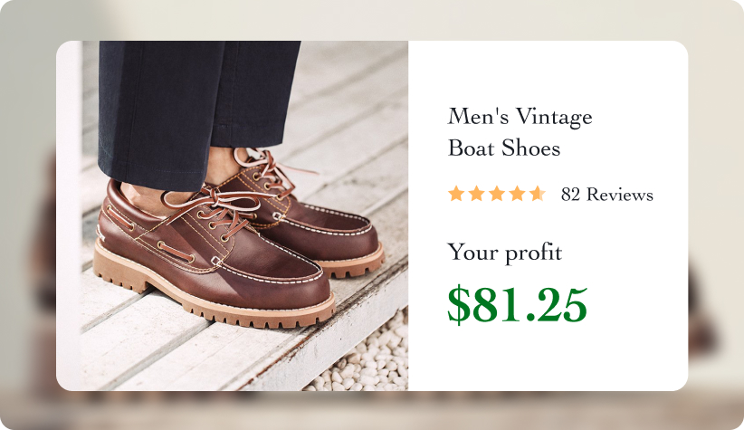
Task: Click the half-filled fifth star
Action: tap(538, 194)
